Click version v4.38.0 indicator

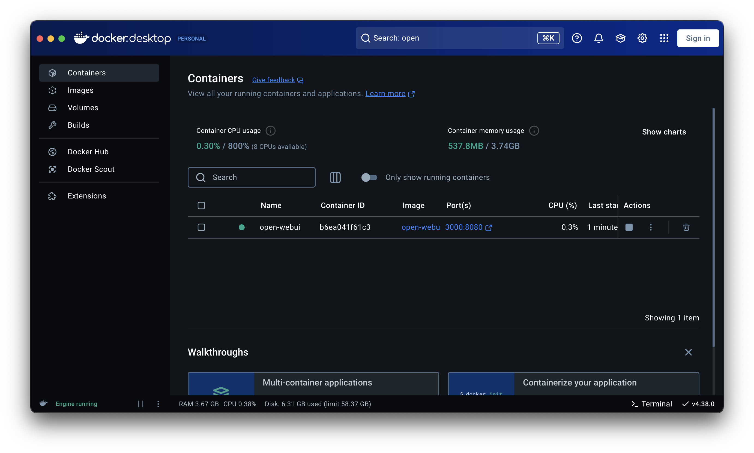[x=698, y=404]
